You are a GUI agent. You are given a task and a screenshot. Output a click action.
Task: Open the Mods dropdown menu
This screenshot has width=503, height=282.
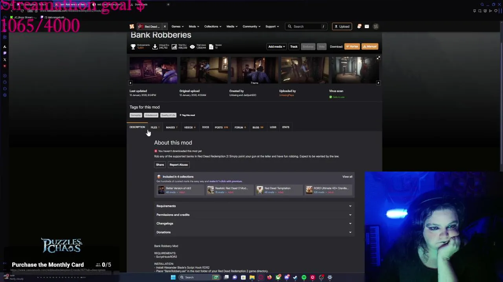194,26
